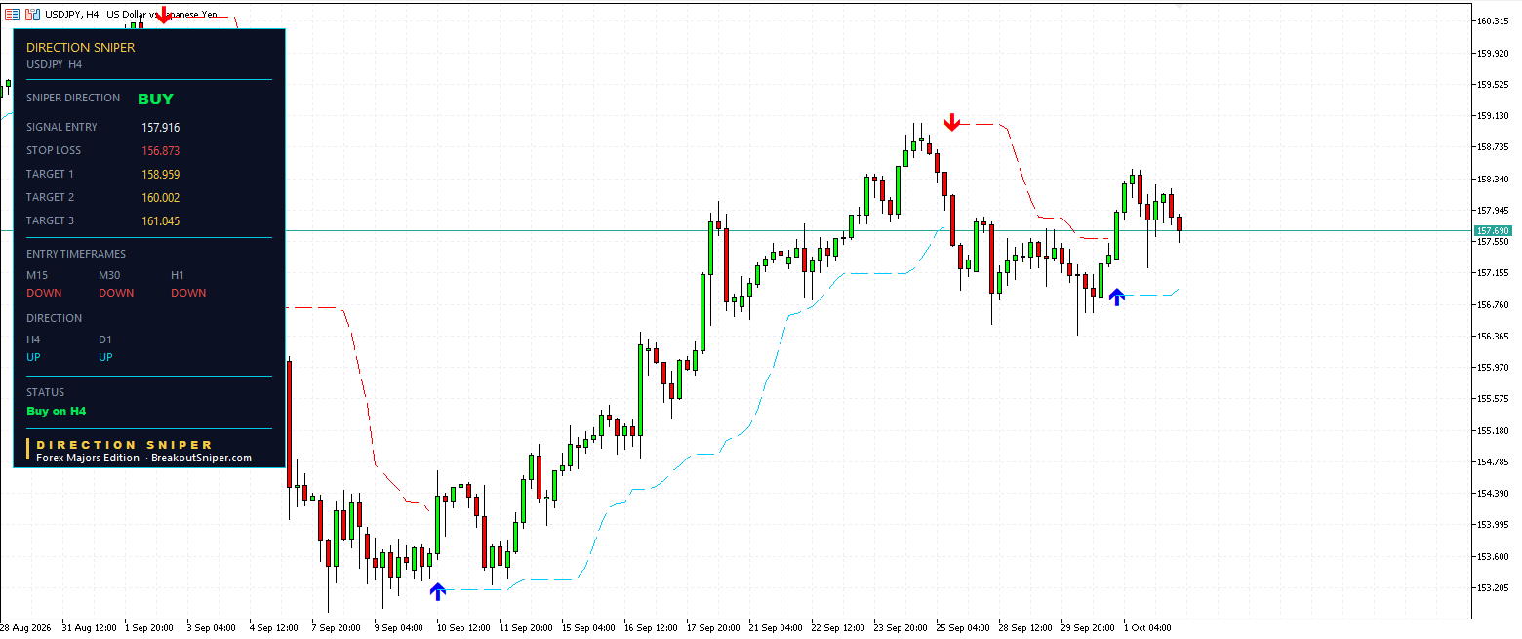The image size is (1522, 639).
Task: Click the 155.180 price scale label
Action: tap(1494, 430)
